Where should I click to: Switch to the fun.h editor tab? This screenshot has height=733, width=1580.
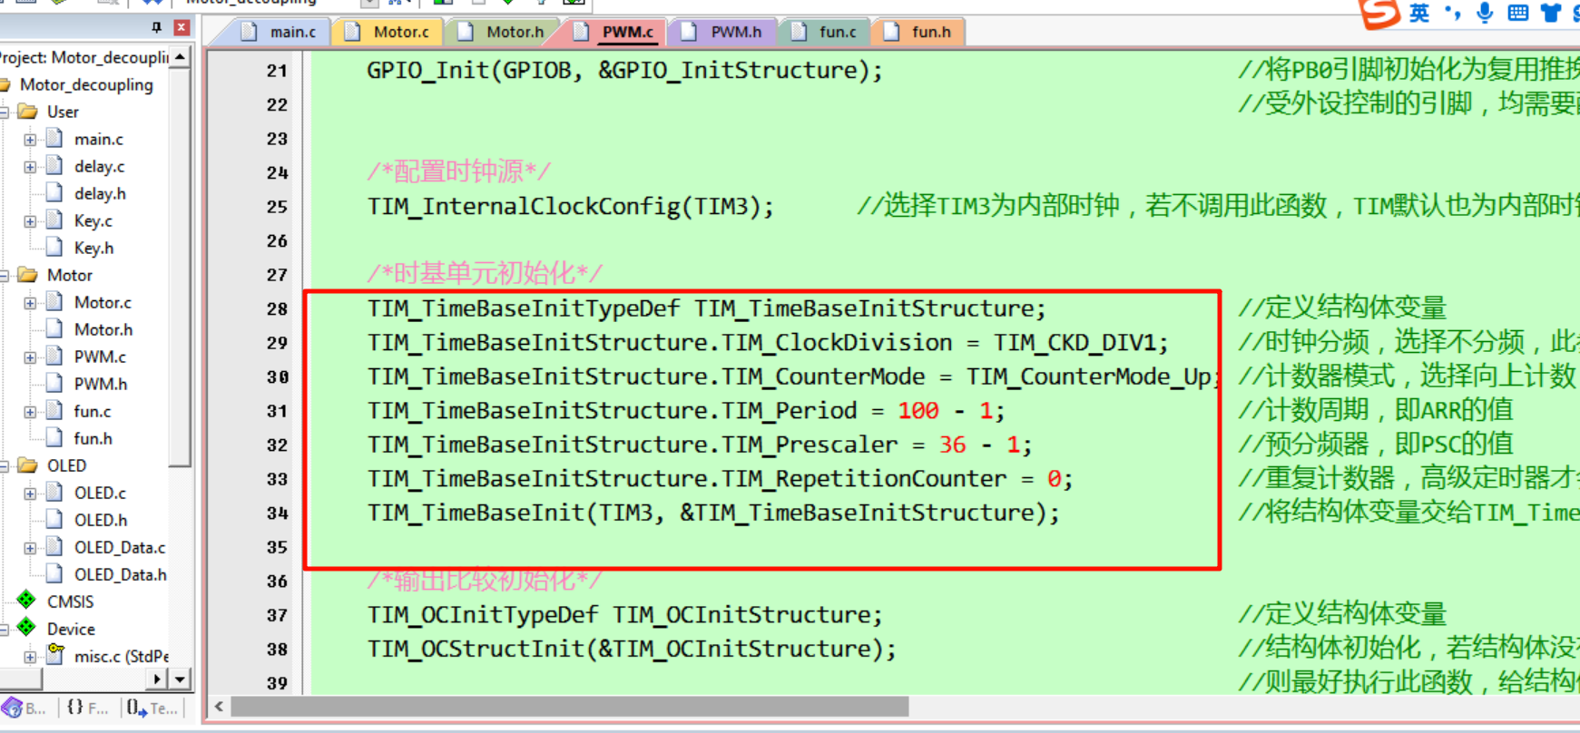(918, 32)
